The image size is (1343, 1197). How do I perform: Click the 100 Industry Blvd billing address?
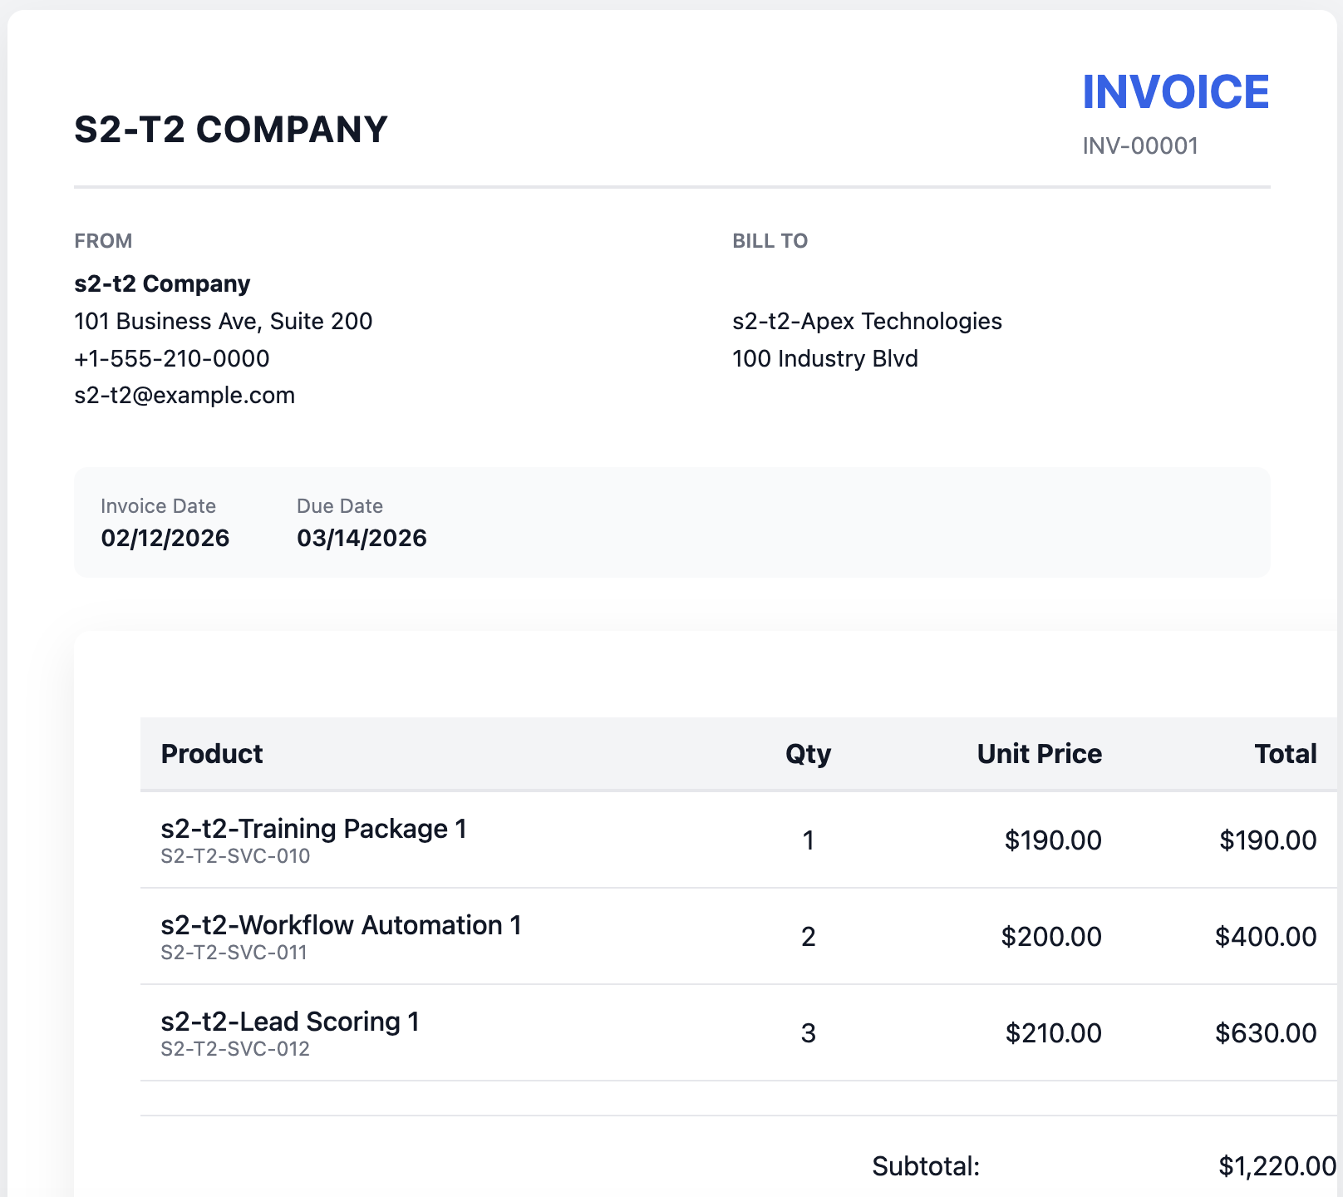[824, 359]
